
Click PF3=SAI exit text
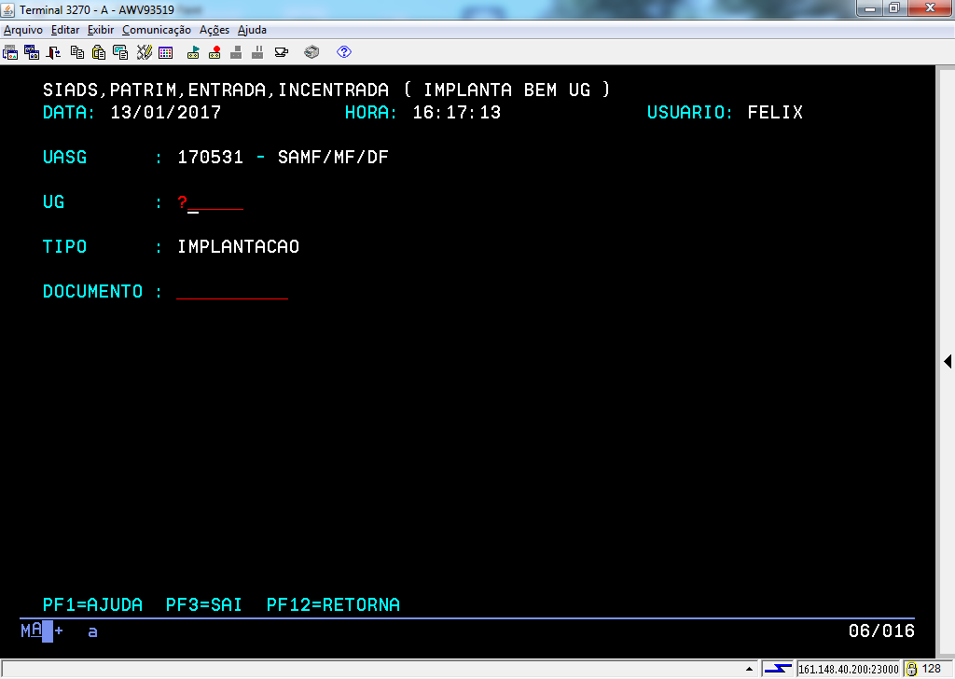204,604
